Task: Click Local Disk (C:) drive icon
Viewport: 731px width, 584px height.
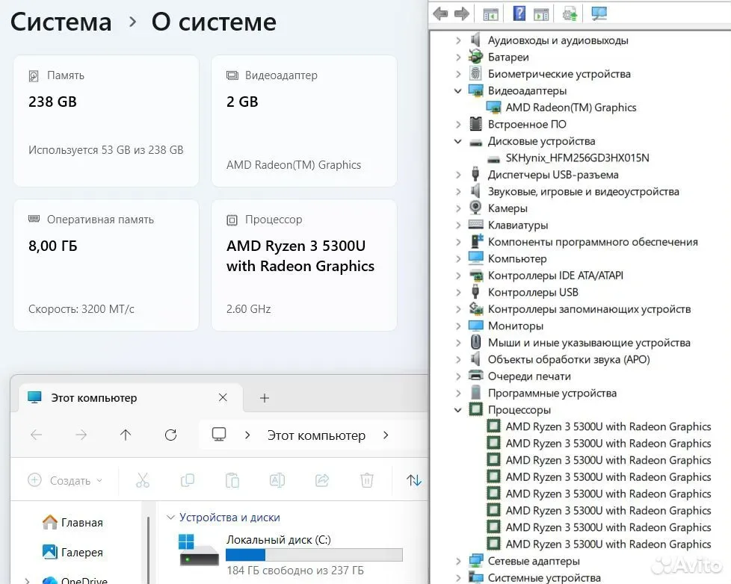Action: pos(199,550)
